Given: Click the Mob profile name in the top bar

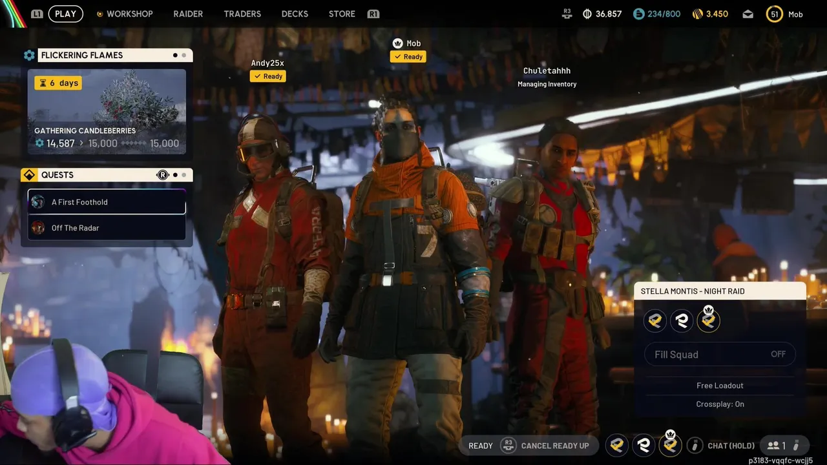Looking at the screenshot, I should pyautogui.click(x=795, y=14).
